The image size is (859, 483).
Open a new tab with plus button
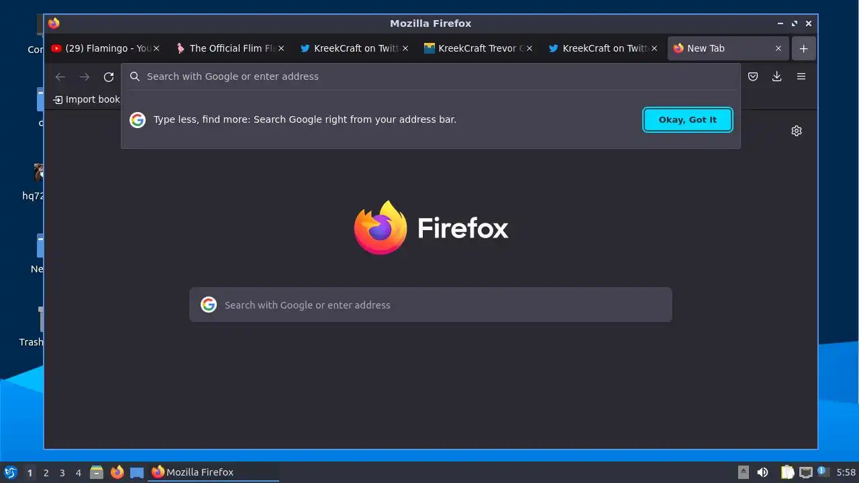point(803,48)
